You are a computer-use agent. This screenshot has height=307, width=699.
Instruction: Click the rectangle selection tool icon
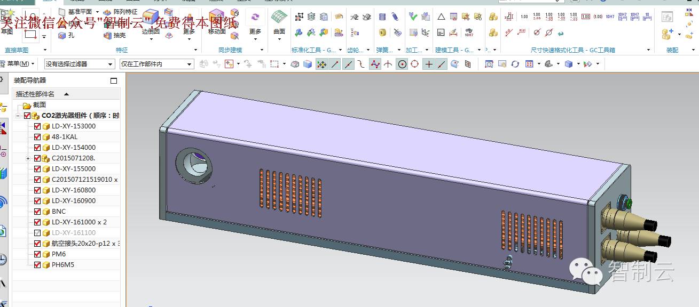click(x=274, y=64)
